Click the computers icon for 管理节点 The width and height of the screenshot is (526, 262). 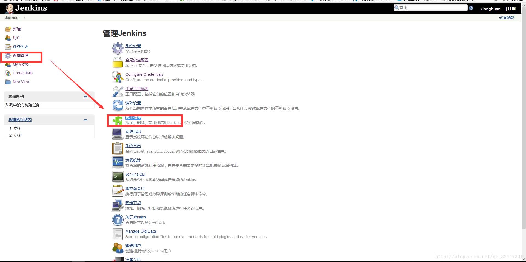(118, 205)
